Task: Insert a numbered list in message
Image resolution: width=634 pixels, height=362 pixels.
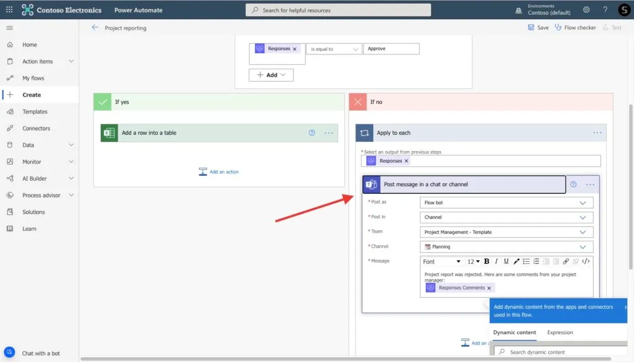Action: pyautogui.click(x=536, y=261)
